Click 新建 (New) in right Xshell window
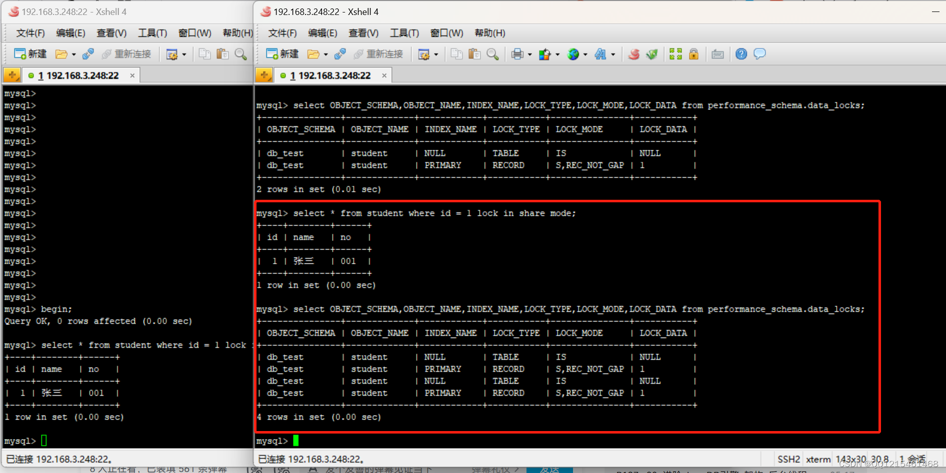The image size is (946, 473). tap(282, 54)
